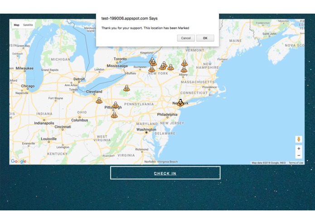
Task: Click the Indianapolis city label
Action: coord(44,123)
